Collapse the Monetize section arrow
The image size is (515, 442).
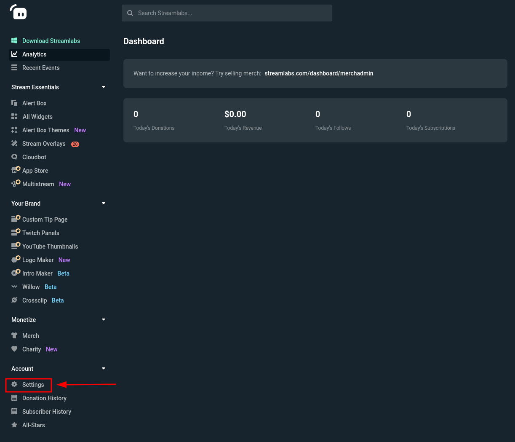pyautogui.click(x=104, y=320)
